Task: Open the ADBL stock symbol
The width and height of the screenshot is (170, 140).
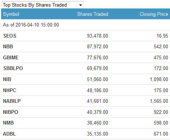Action: click(9, 134)
